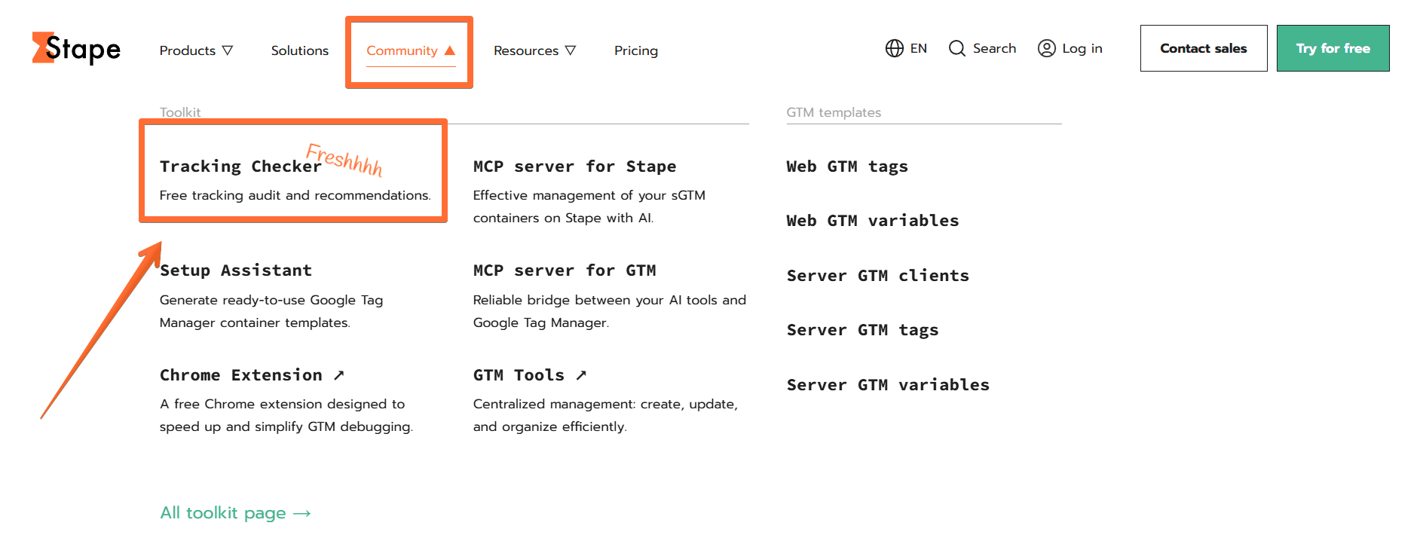
Task: Open Server GTM variables templates
Action: tap(889, 385)
